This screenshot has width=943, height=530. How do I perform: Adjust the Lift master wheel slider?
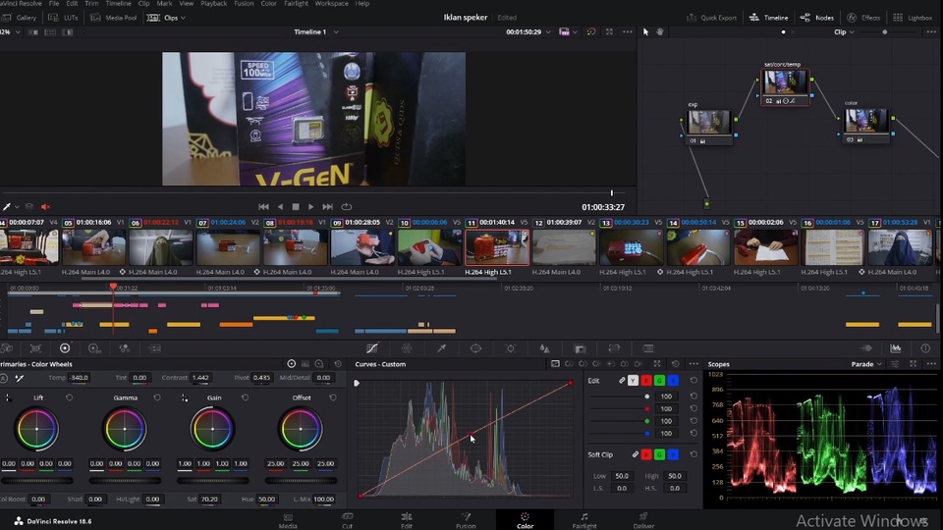[x=36, y=480]
